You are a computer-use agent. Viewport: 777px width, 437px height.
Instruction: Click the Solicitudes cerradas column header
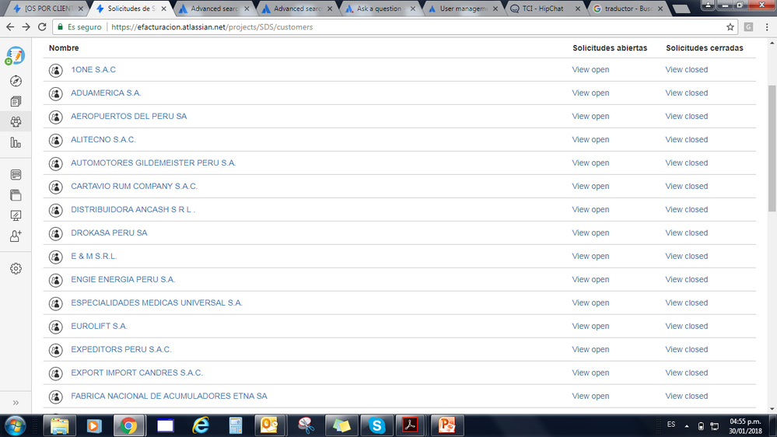pos(704,48)
